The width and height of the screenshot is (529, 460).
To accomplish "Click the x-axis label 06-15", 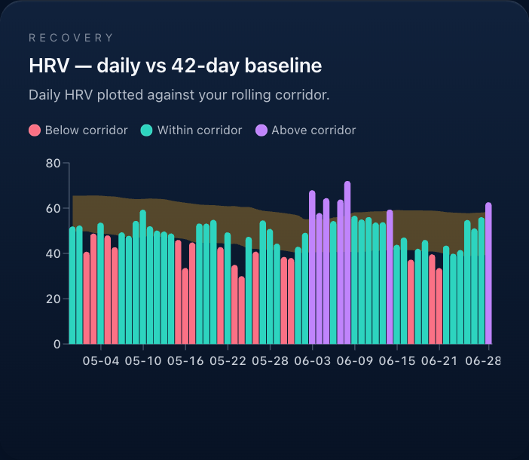I will coord(397,361).
